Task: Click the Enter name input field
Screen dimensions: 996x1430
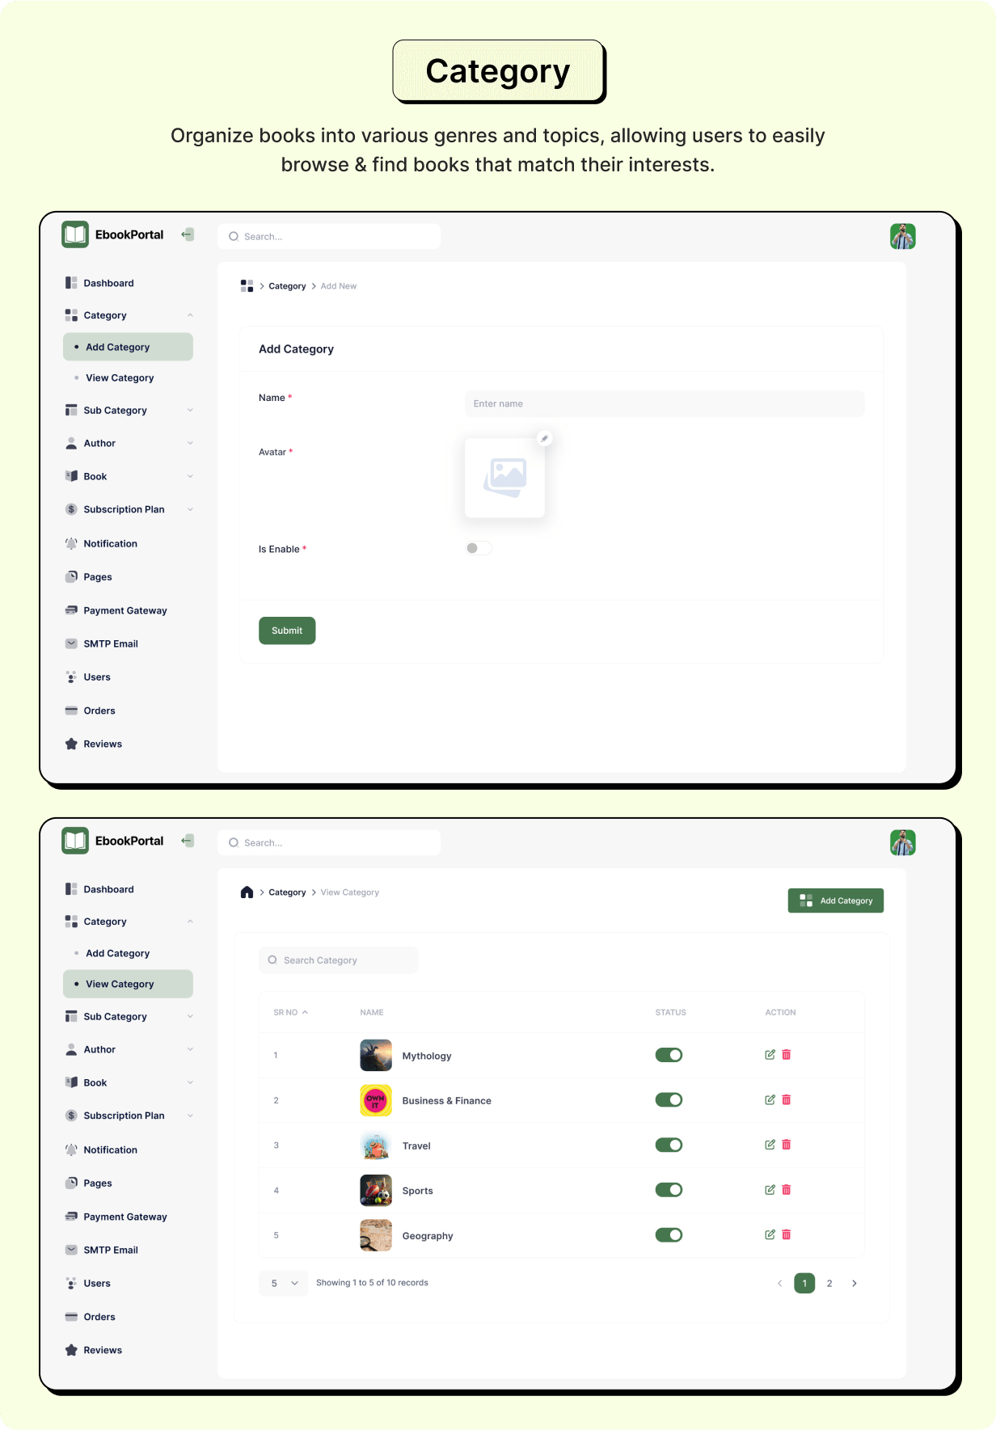Action: [664, 403]
